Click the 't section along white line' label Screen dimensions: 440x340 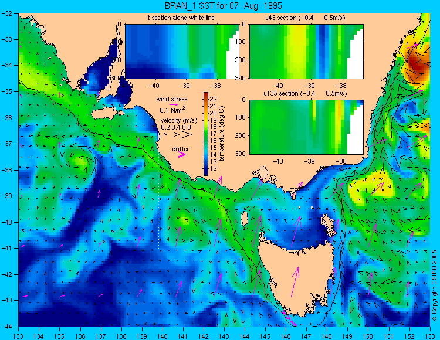tap(181, 18)
